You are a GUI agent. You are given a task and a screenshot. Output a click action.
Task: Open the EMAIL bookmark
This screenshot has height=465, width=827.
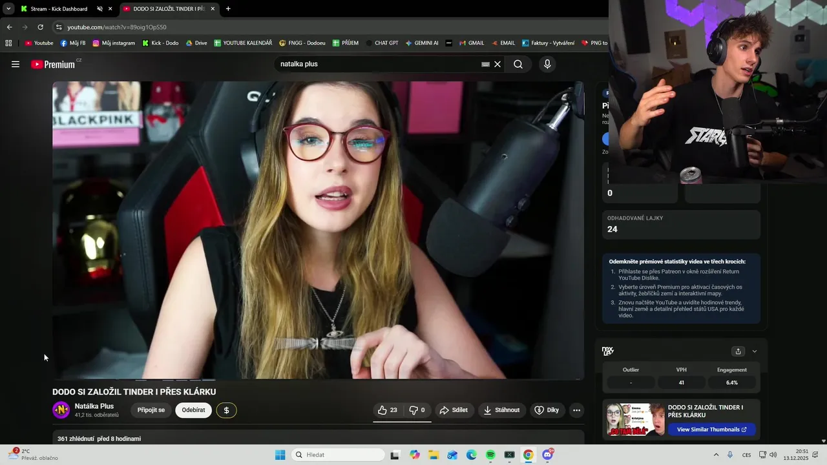[503, 43]
